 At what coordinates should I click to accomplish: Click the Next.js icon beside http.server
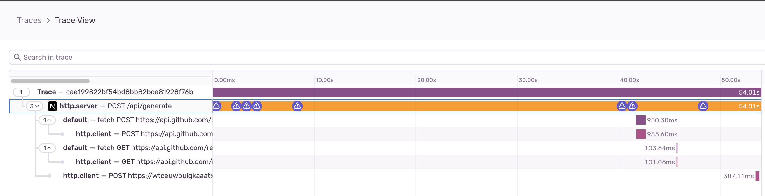(x=52, y=106)
